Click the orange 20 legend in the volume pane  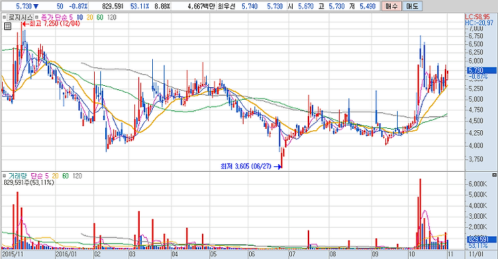[55, 176]
